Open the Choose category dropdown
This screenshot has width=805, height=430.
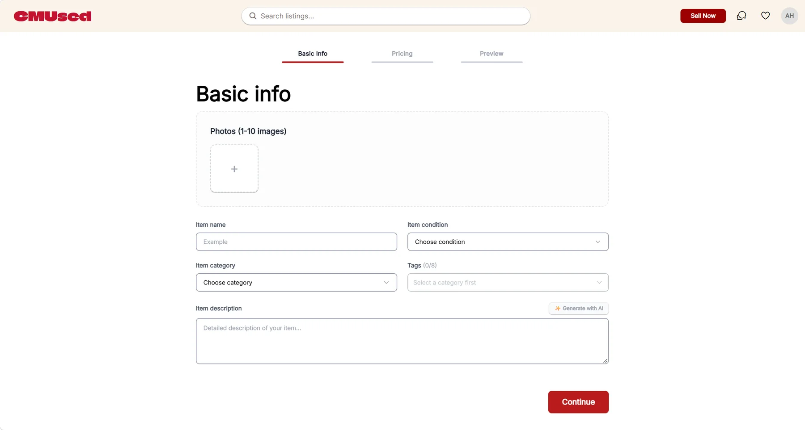click(x=297, y=283)
